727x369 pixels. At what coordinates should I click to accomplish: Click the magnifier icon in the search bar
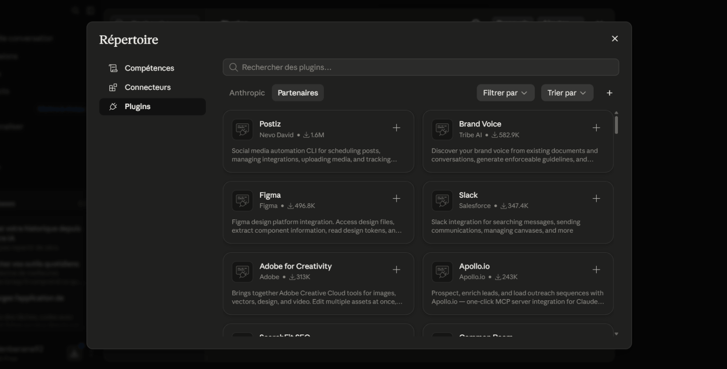coord(234,67)
